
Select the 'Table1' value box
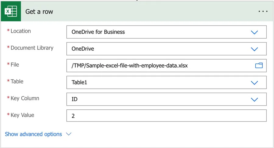[x=152, y=82]
